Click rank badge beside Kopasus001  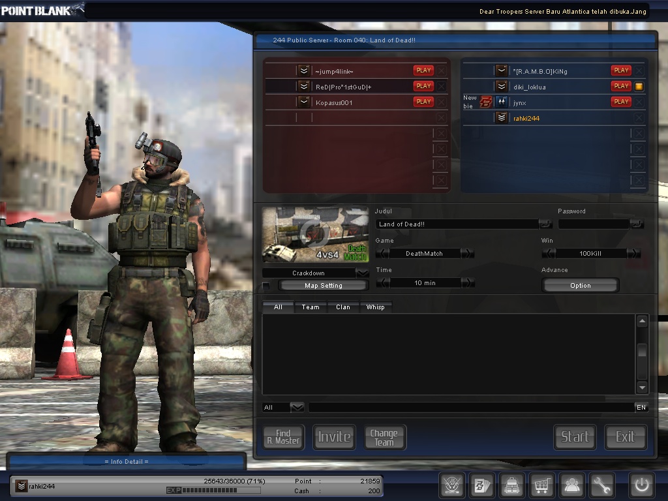pos(304,102)
